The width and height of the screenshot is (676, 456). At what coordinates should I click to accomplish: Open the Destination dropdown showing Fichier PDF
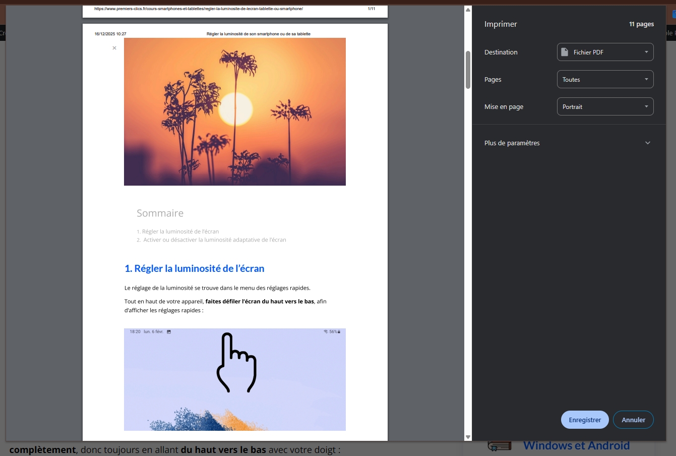605,52
